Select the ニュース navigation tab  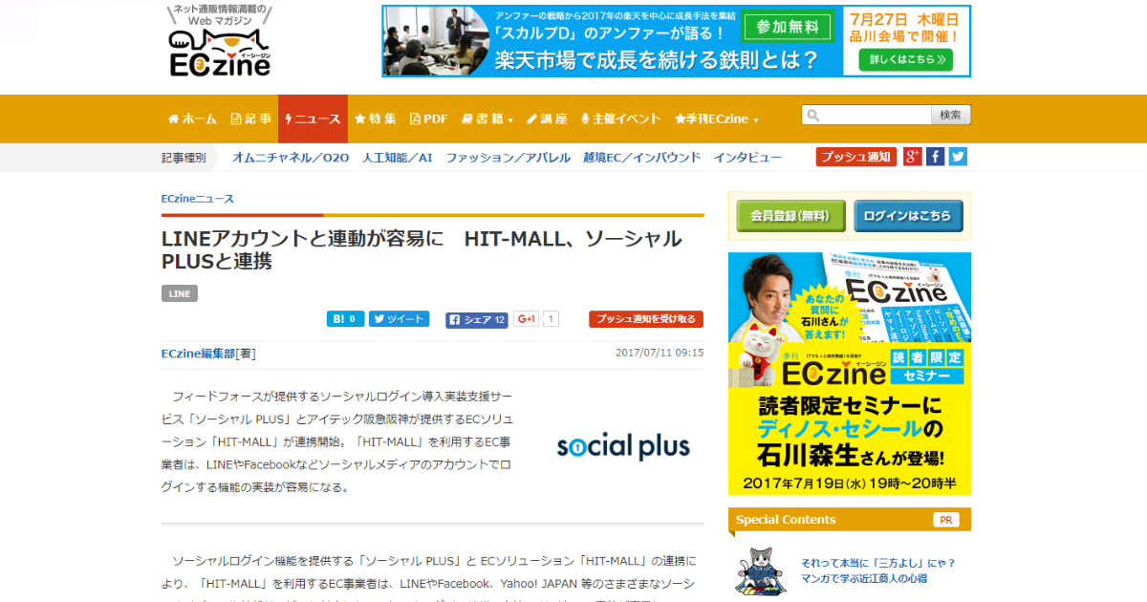[313, 119]
